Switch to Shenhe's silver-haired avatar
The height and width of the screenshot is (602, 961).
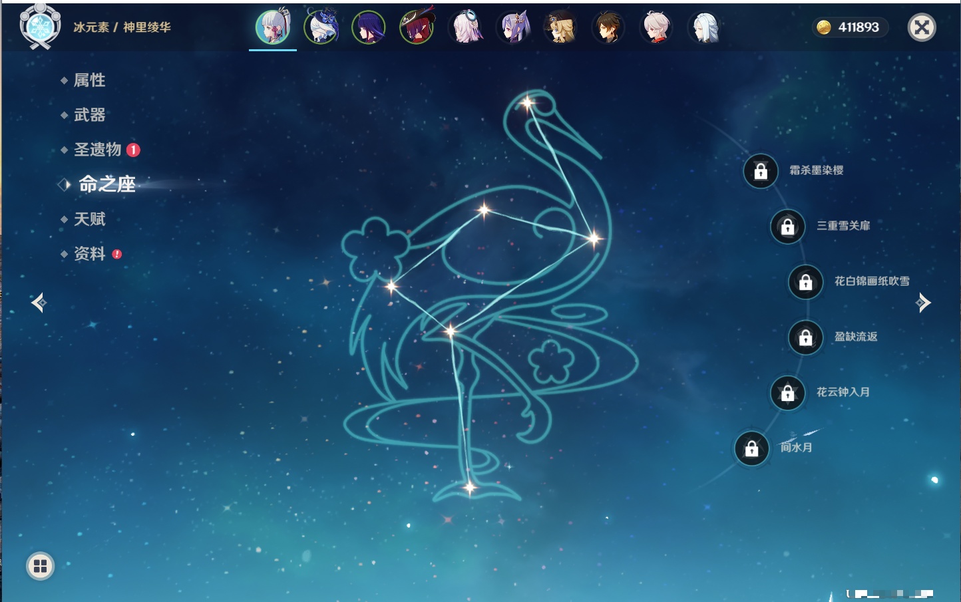pyautogui.click(x=704, y=27)
